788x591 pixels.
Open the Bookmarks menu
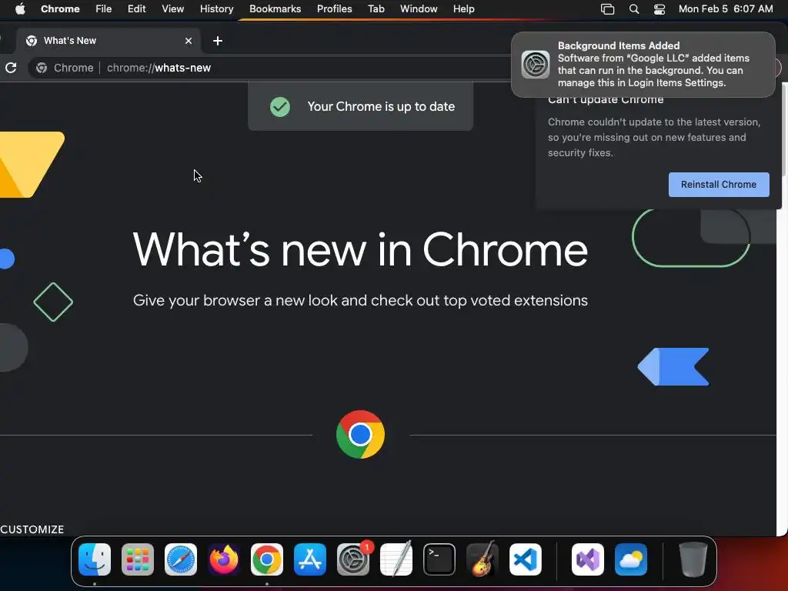click(x=275, y=9)
